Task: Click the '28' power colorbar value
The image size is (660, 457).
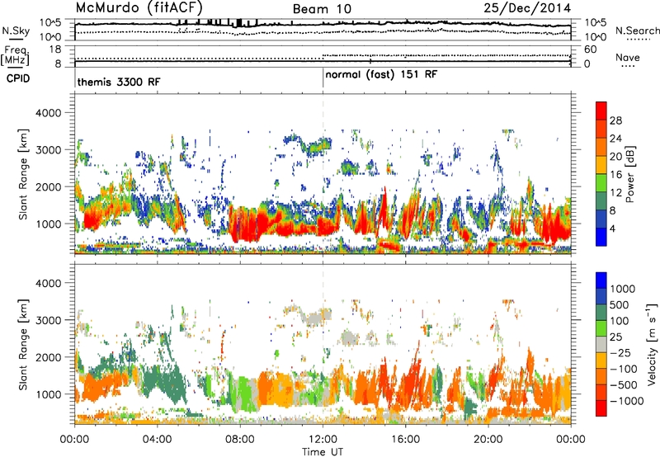Action: [x=615, y=120]
